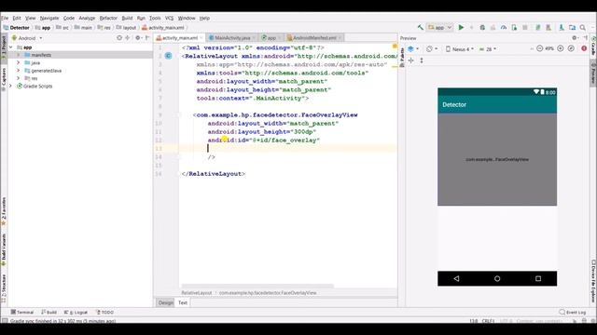The width and height of the screenshot is (597, 335).
Task: Expand Gradle Scripts node
Action: tap(10, 87)
